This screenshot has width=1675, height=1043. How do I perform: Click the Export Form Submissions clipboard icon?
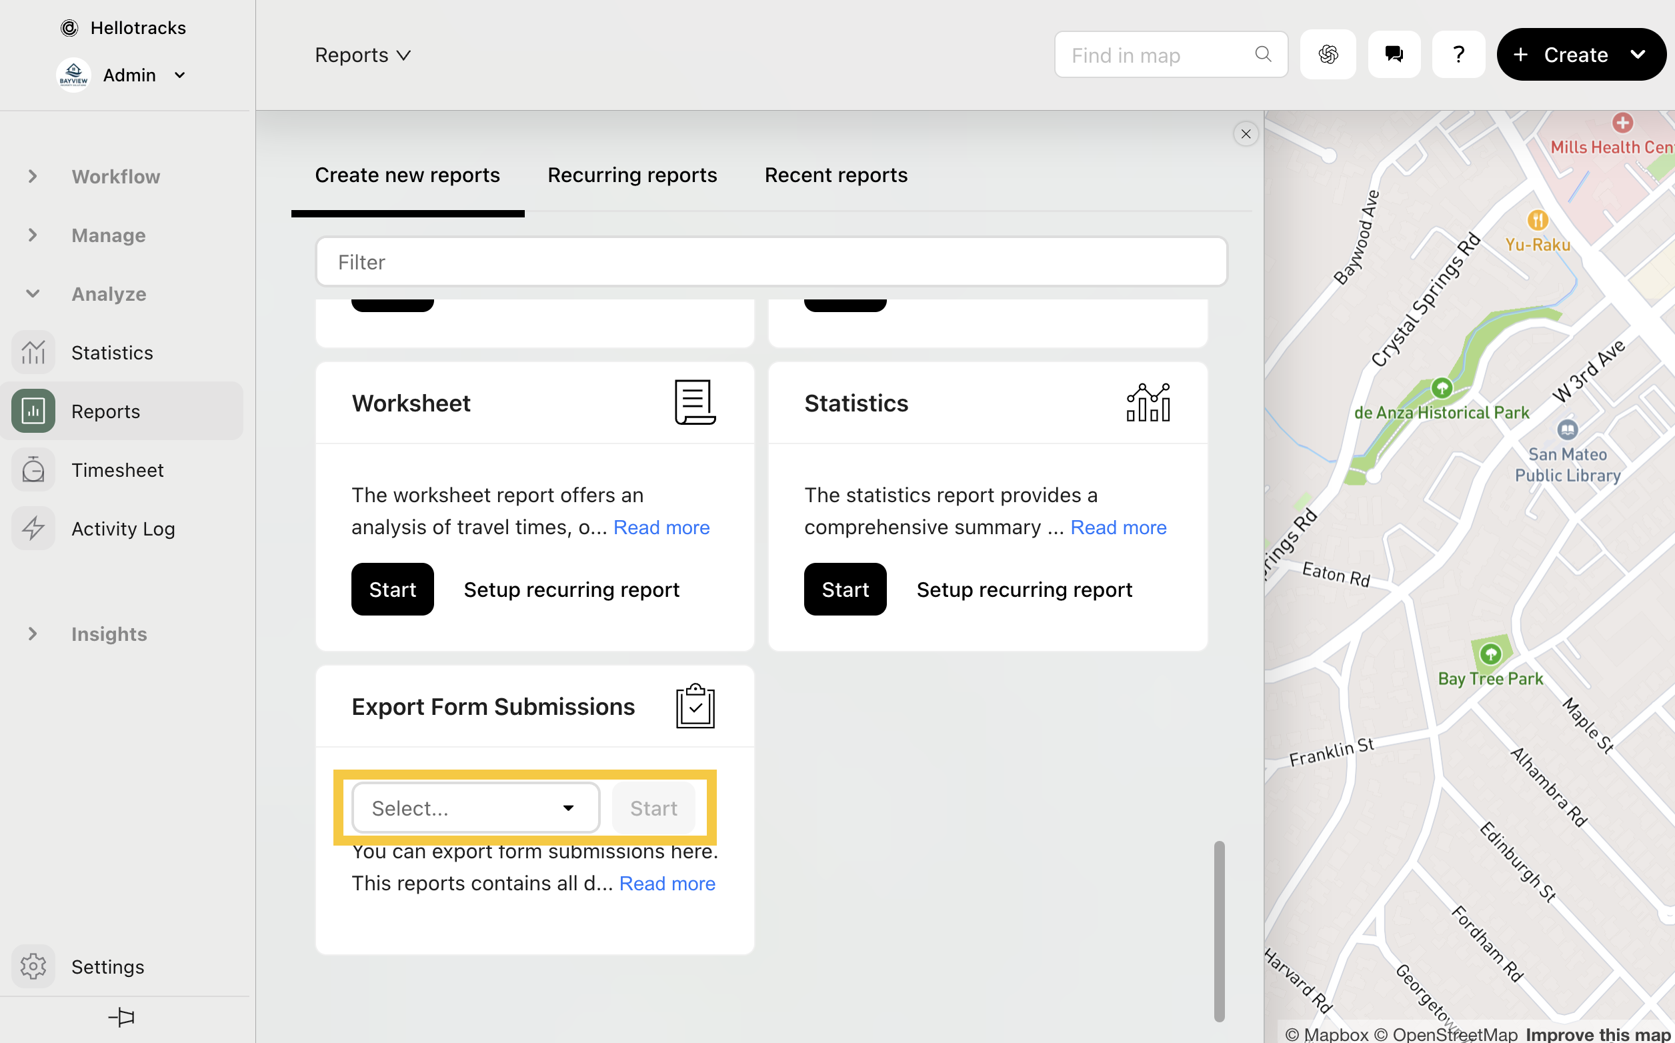point(695,706)
